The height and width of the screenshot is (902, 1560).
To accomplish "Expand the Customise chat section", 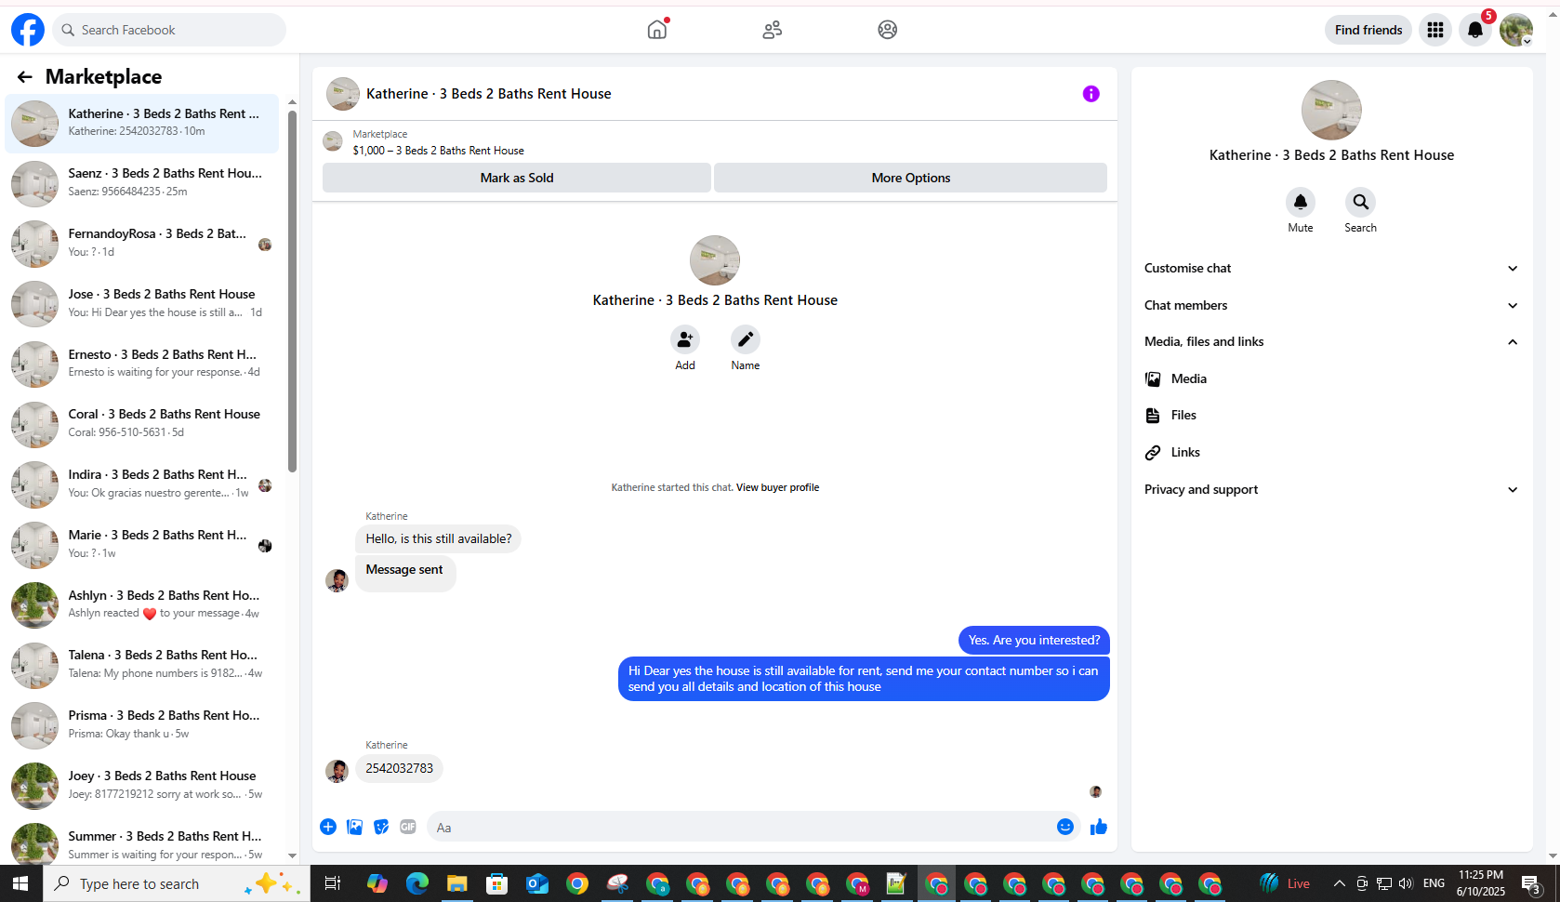I will [x=1331, y=268].
